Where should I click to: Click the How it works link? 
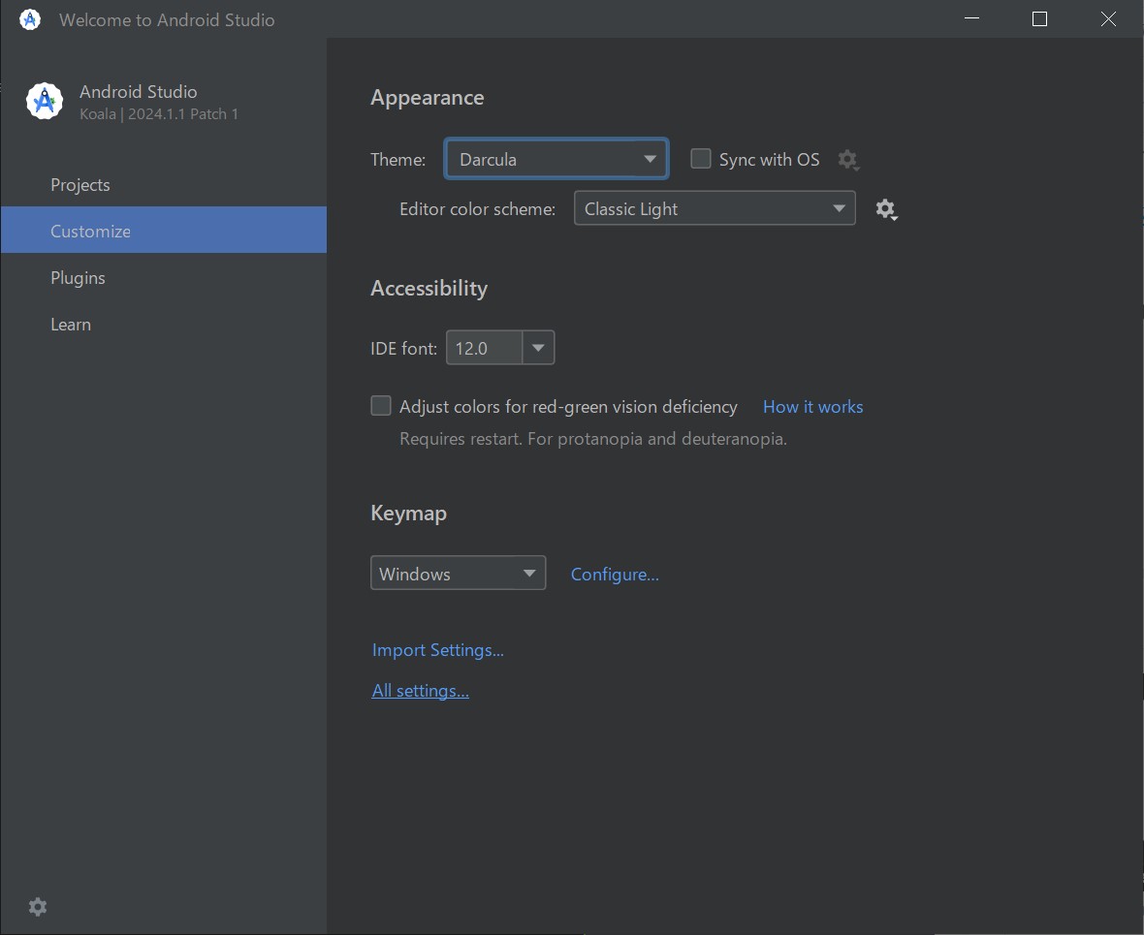click(x=812, y=407)
